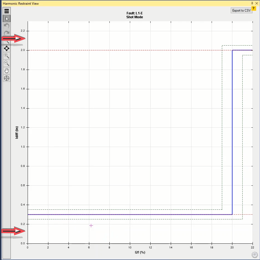260x260 pixels.
Task: Click the redo arrow in the toolbar
Action: tap(7, 33)
